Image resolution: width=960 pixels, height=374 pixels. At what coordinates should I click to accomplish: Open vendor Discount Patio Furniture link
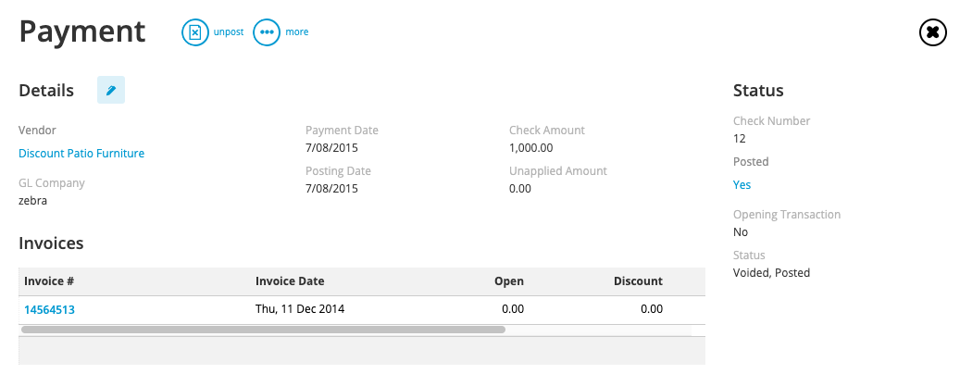81,153
